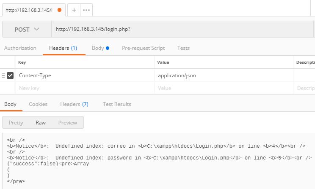The width and height of the screenshot is (315, 189).
Task: Click the {"success":false} response line
Action: (x=48, y=164)
